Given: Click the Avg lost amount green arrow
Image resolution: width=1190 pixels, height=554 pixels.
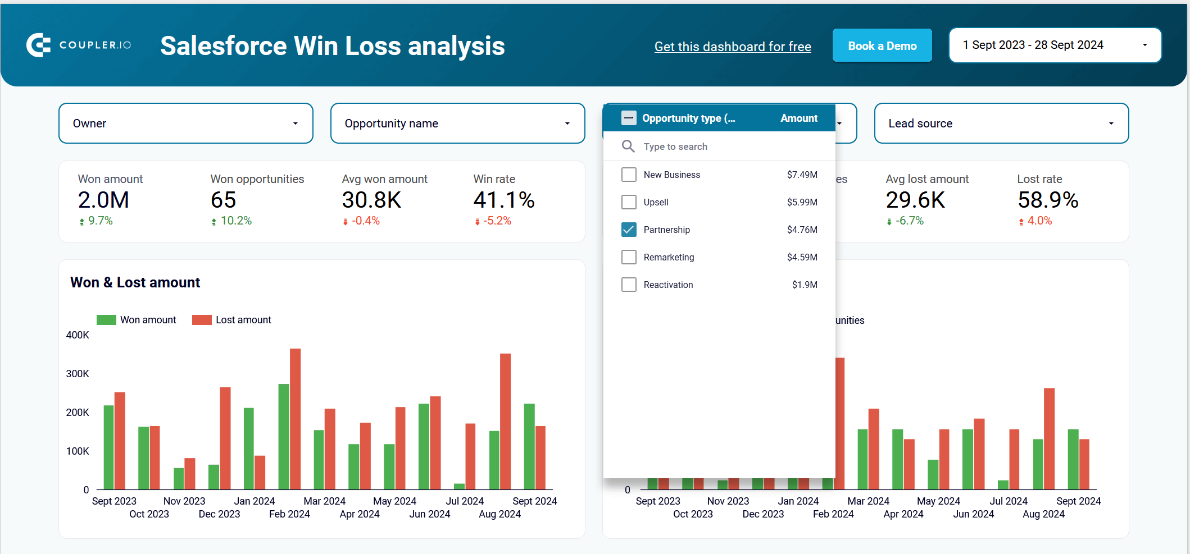Looking at the screenshot, I should [x=889, y=222].
